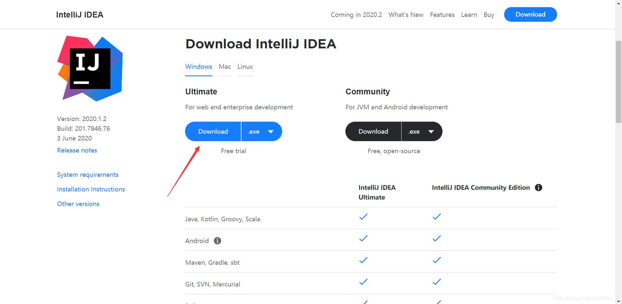Click Ultimate checkmark for Java, Kotlin, Groovy, Scala
The height and width of the screenshot is (304, 622).
pyautogui.click(x=363, y=217)
